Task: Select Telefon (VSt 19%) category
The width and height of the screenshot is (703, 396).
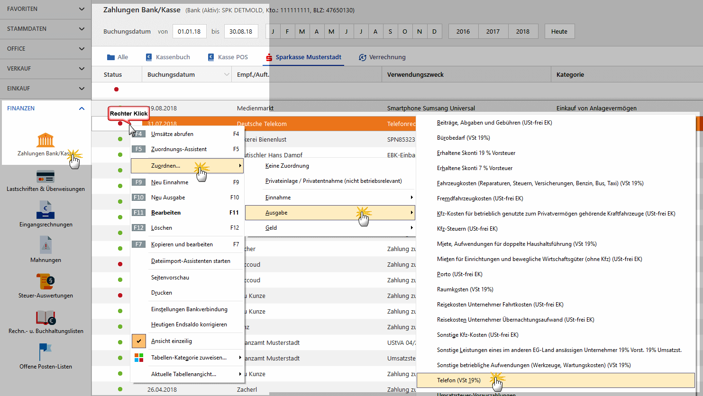Action: (556, 380)
